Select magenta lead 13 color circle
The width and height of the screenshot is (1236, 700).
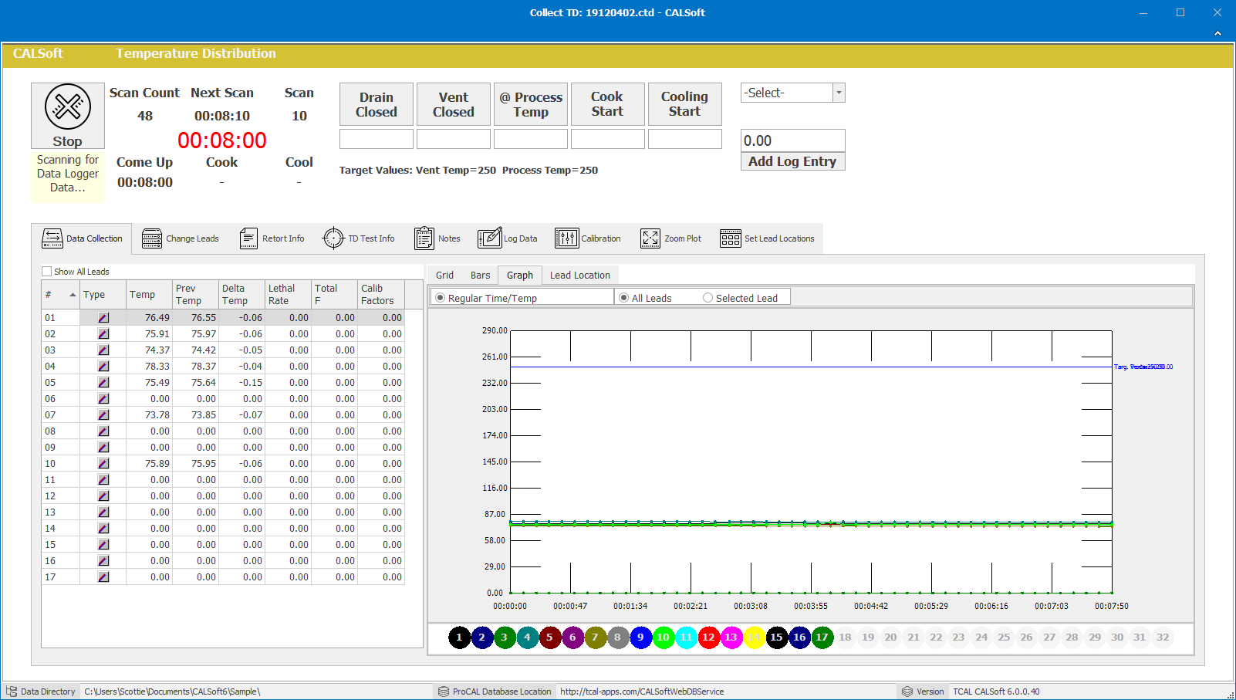pyautogui.click(x=731, y=637)
